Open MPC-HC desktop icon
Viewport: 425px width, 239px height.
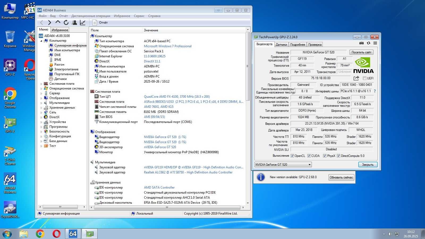(x=28, y=11)
